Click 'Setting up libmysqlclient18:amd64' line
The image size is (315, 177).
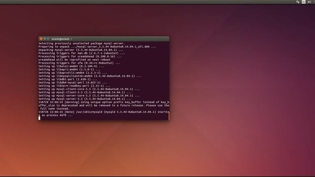[90, 76]
